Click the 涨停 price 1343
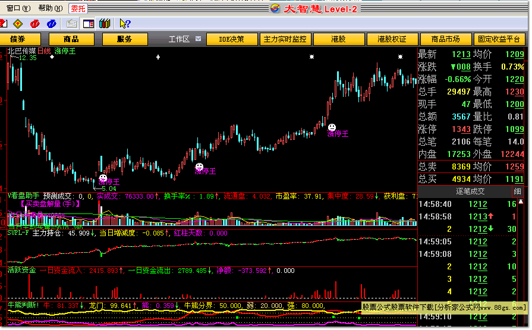 [461, 129]
